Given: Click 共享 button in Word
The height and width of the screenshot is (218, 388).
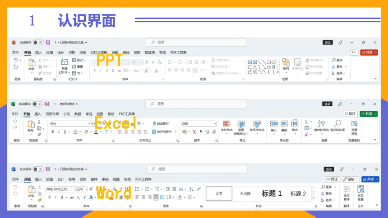Looking at the screenshot, I should pyautogui.click(x=370, y=179).
